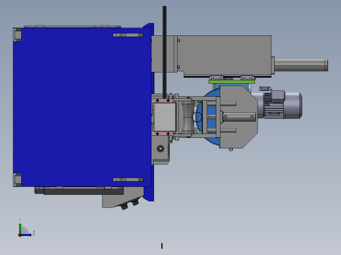Image resolution: width=341 pixels, height=255 pixels.
Task: Select the angled hex bolts at bottom
Action: pos(130,205)
